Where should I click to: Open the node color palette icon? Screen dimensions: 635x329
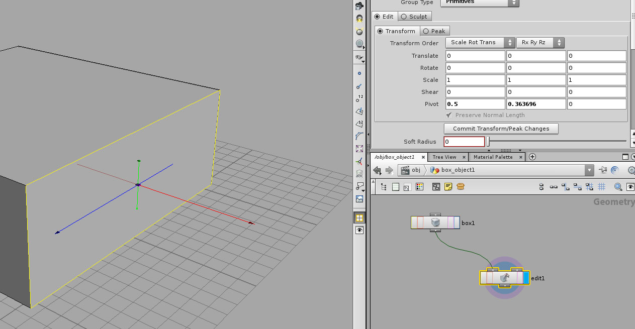point(420,187)
